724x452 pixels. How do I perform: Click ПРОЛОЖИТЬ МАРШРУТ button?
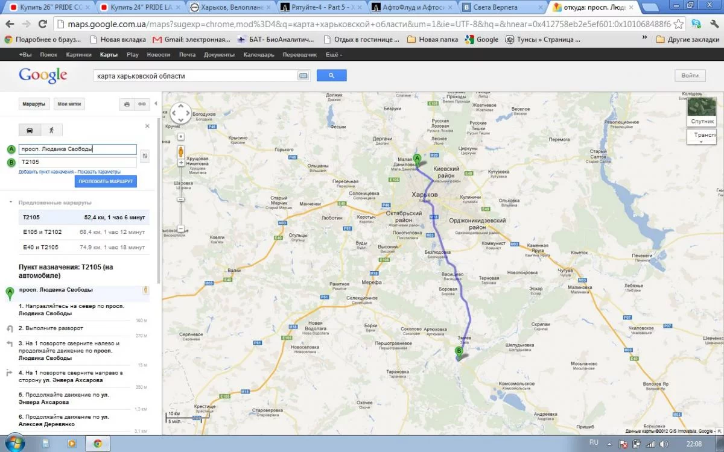click(106, 181)
